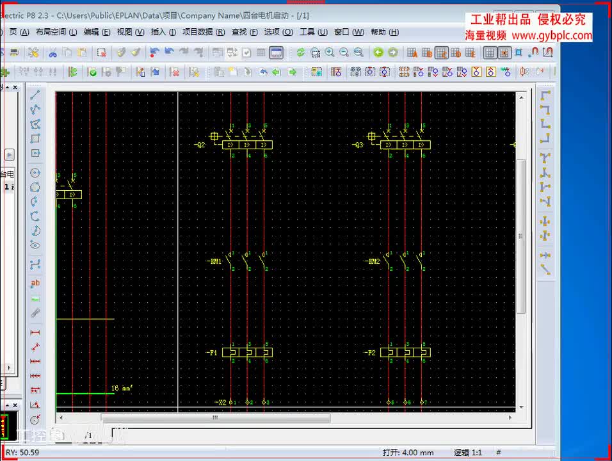Select the Linear dimension tool

coord(35,332)
